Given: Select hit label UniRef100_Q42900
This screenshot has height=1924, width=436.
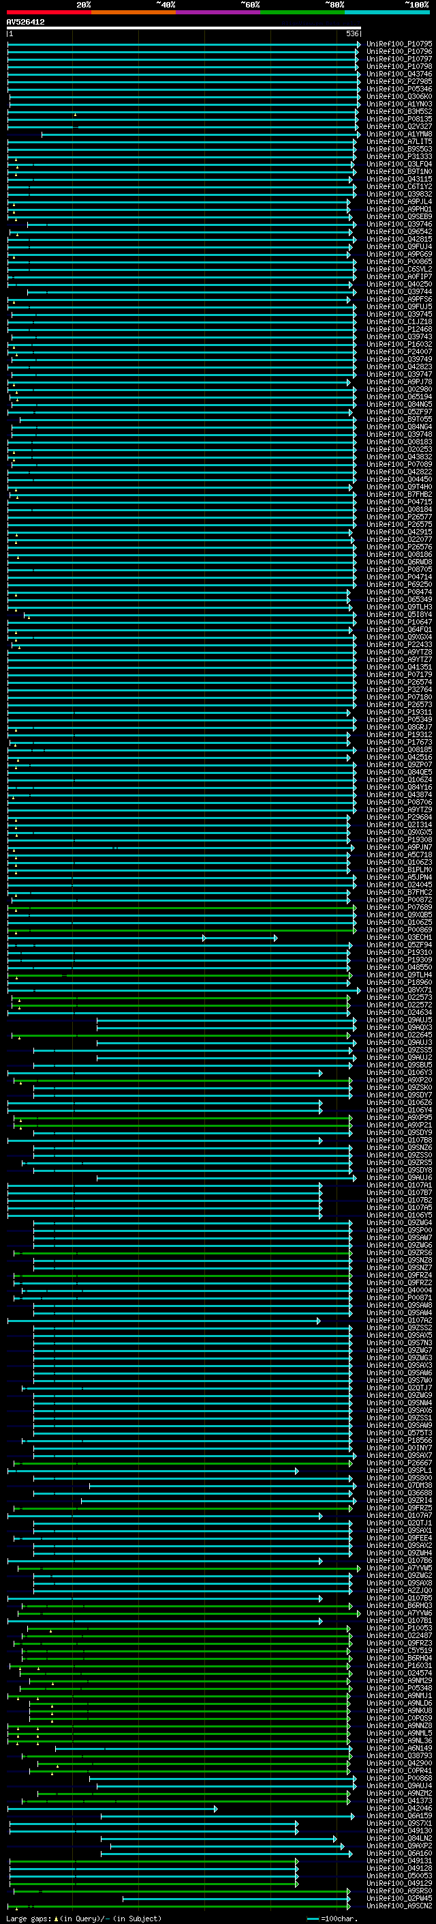Looking at the screenshot, I should [399, 1764].
